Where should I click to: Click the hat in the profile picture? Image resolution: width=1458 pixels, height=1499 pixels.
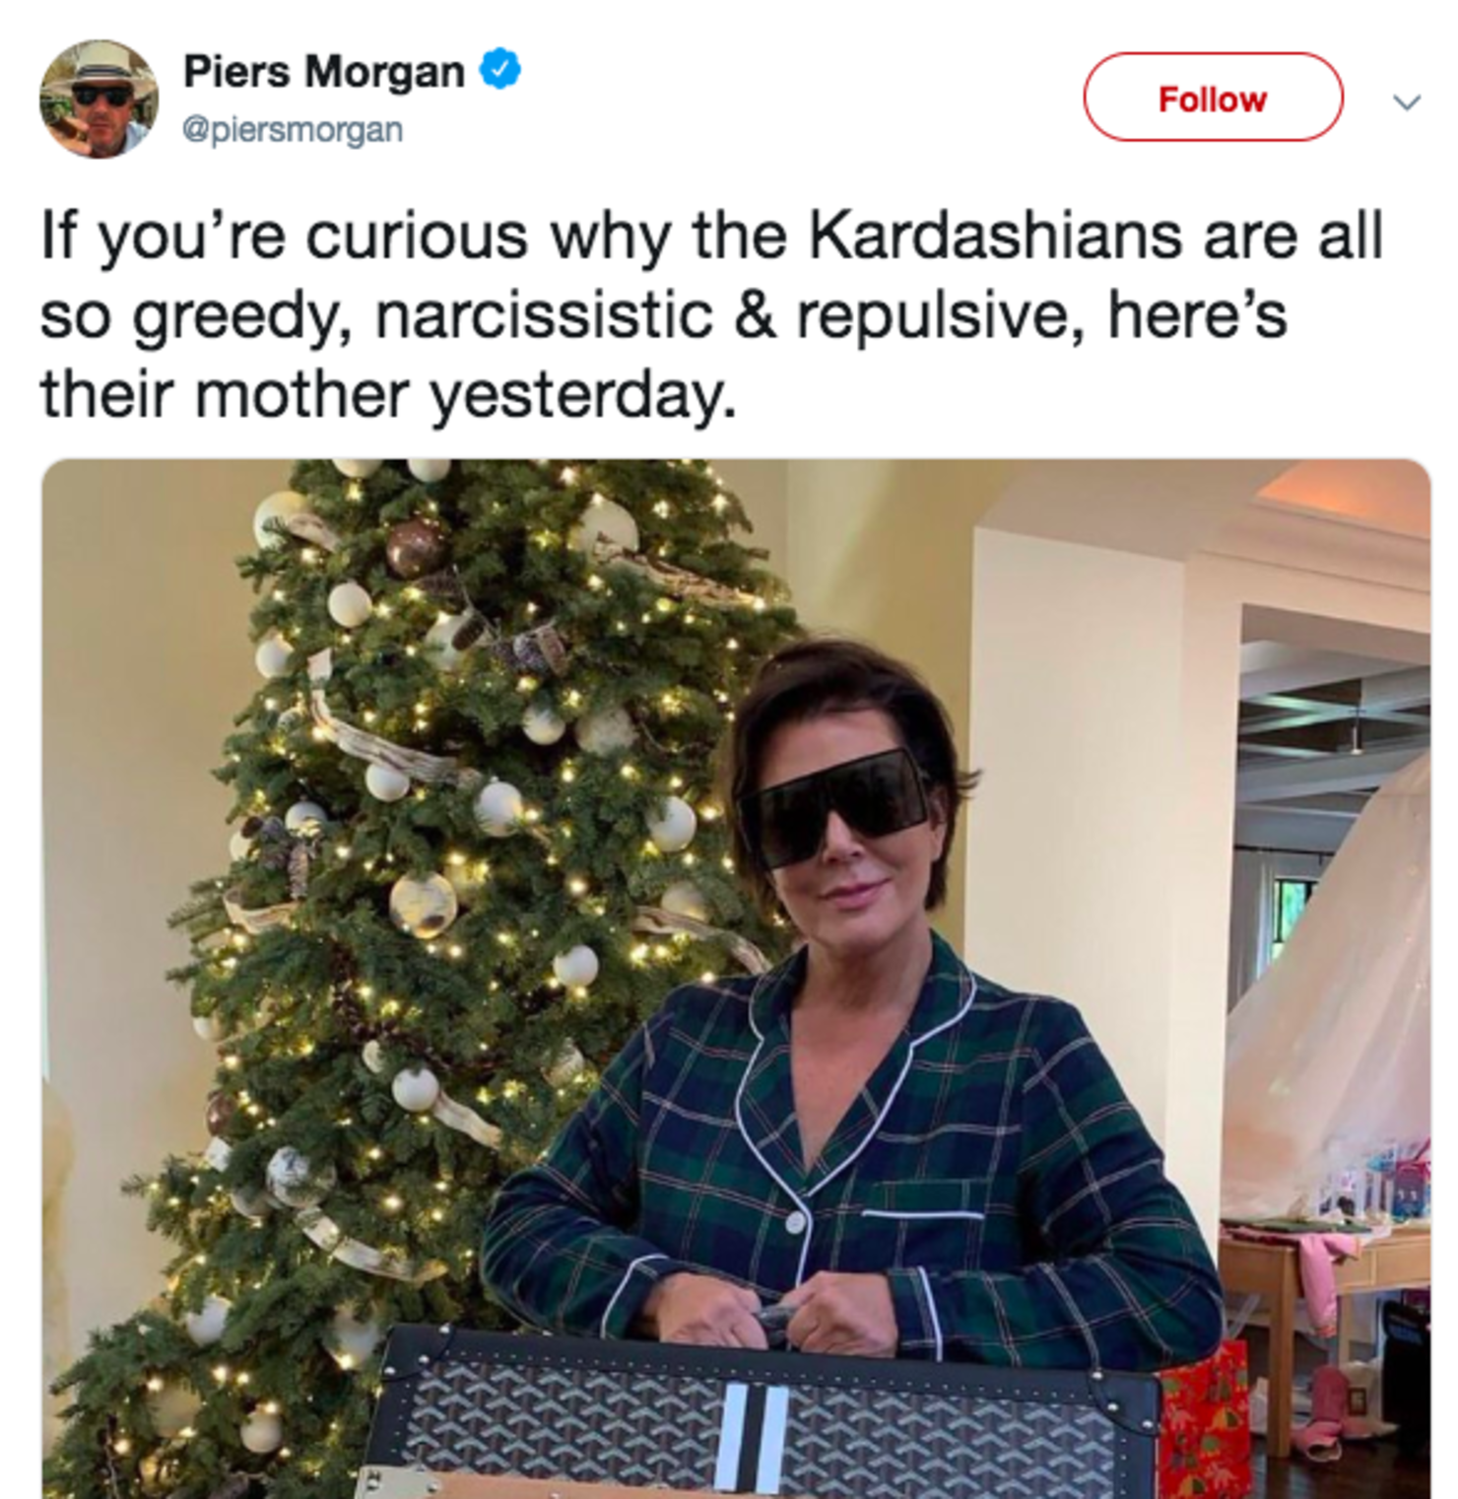[x=99, y=62]
